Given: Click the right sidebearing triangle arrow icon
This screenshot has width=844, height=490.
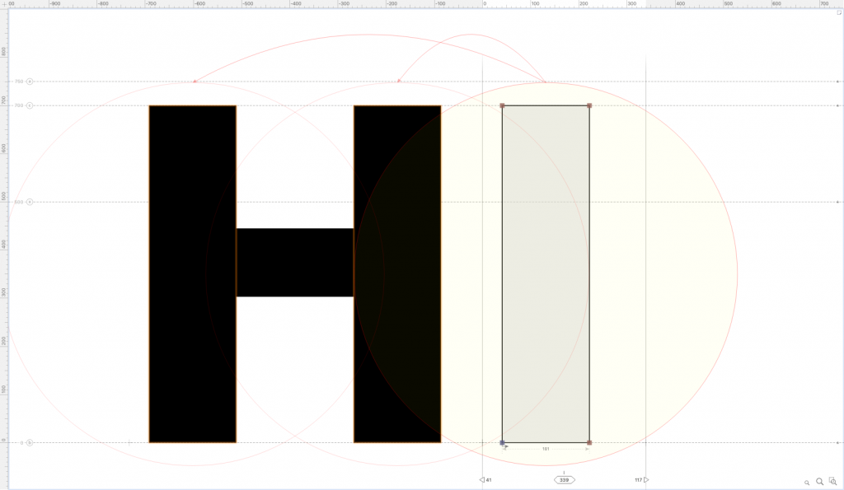Looking at the screenshot, I should point(646,480).
